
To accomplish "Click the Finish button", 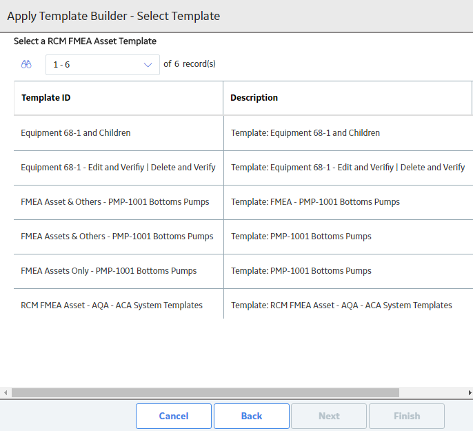I will pyautogui.click(x=407, y=417).
